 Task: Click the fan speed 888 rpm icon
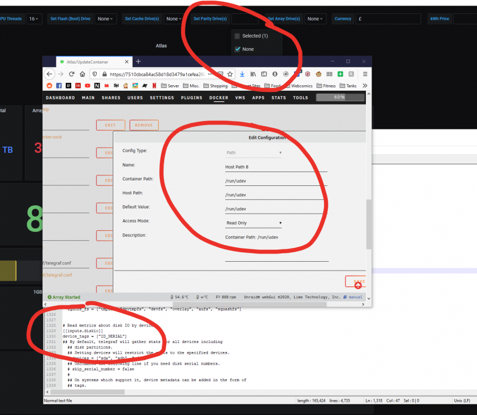coord(218,297)
